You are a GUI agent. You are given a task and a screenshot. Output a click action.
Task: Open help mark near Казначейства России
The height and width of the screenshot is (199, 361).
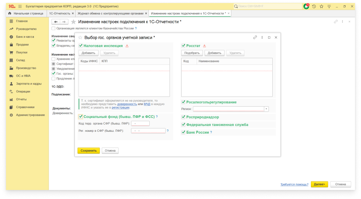(x=136, y=29)
